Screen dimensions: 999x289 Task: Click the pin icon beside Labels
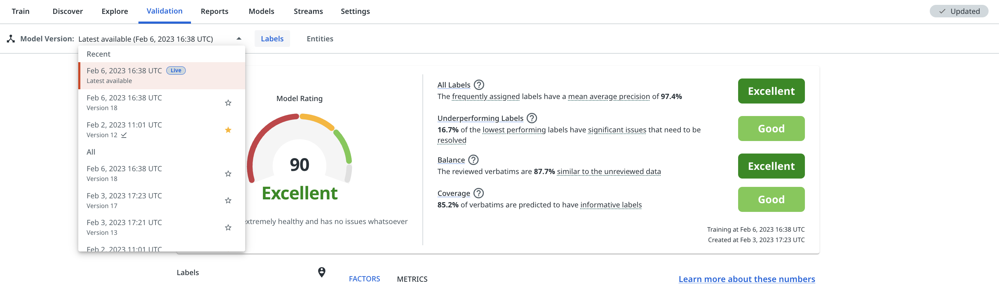pos(321,272)
